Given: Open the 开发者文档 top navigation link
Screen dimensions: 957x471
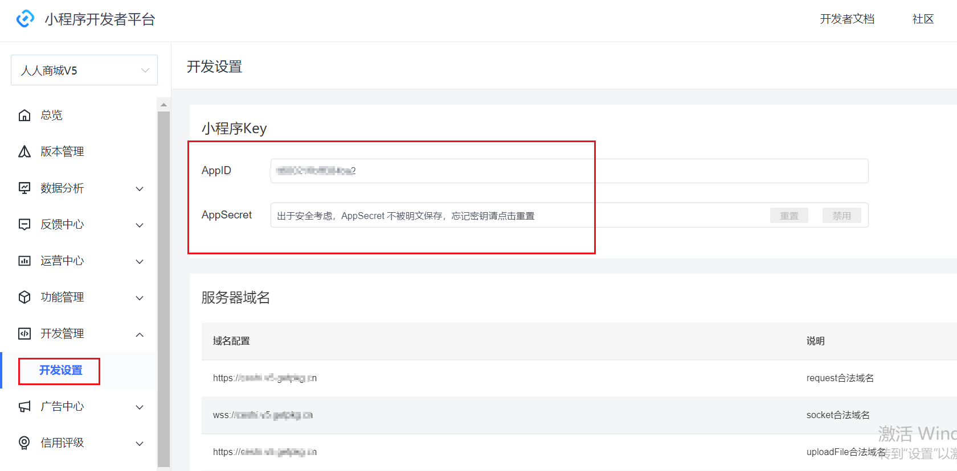Looking at the screenshot, I should coord(847,19).
